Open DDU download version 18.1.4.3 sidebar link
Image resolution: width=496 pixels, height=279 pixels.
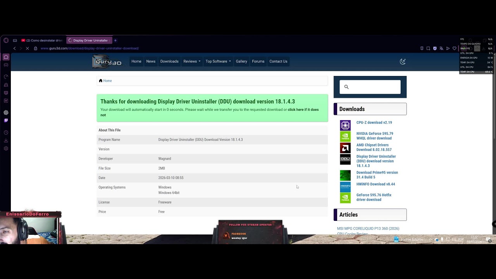point(376,161)
